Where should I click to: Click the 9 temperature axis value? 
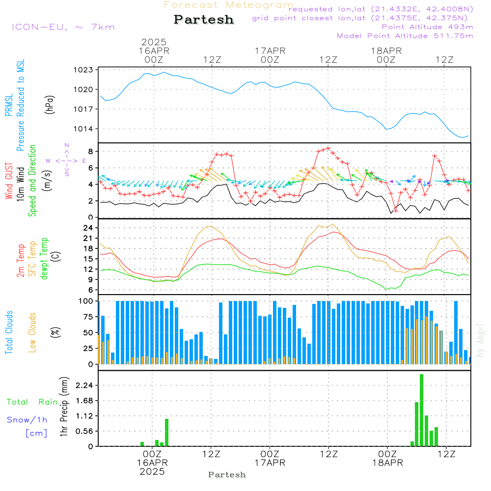(91, 280)
